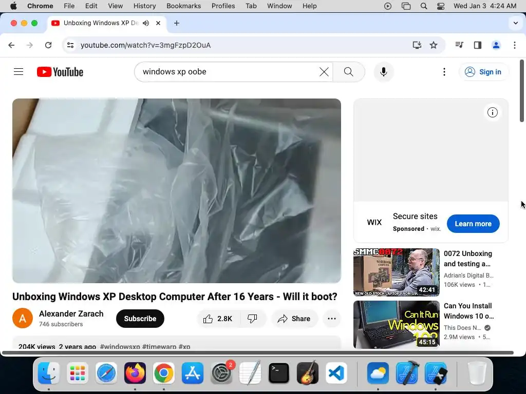526x394 pixels.
Task: Open macOS Control Center icon
Action: [440, 6]
